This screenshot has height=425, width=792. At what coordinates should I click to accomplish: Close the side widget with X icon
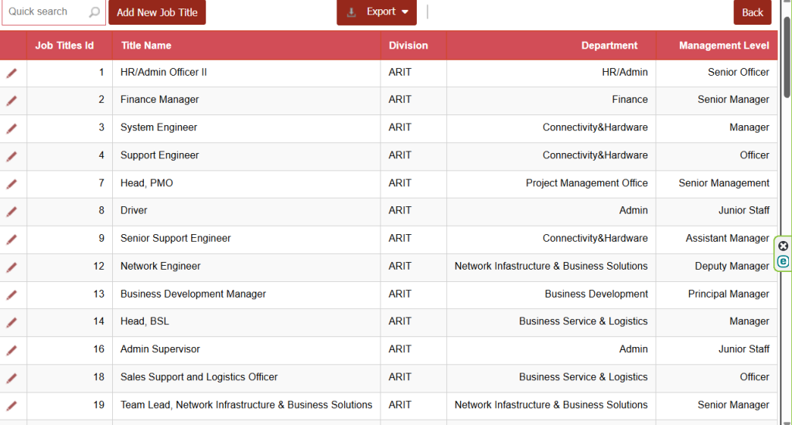point(783,246)
